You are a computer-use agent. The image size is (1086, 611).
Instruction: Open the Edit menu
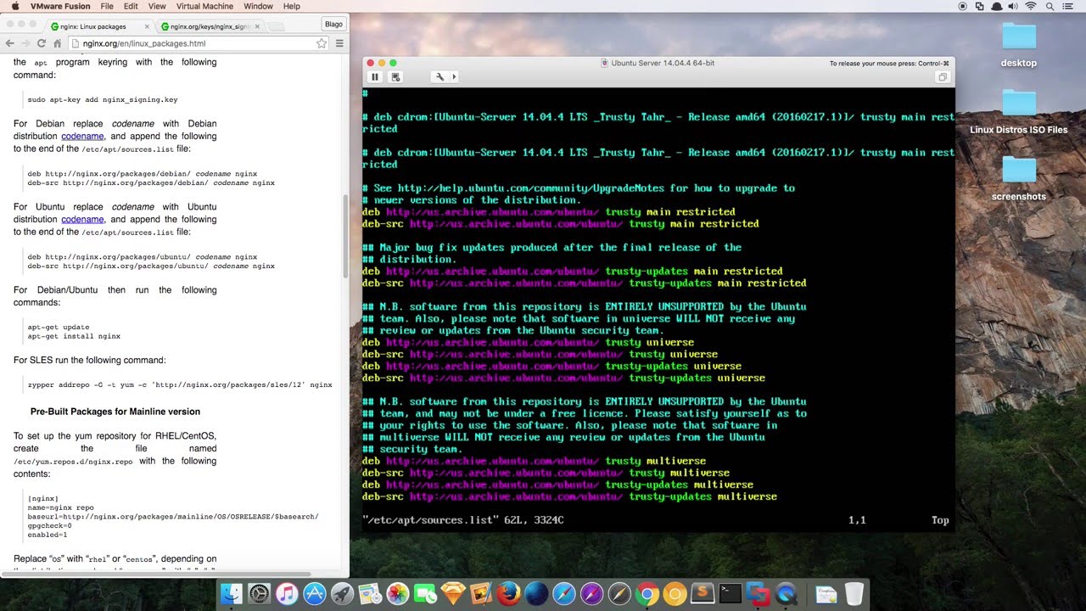(x=131, y=6)
